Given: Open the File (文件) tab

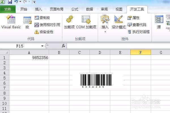Looking at the screenshot, I should [8, 9].
